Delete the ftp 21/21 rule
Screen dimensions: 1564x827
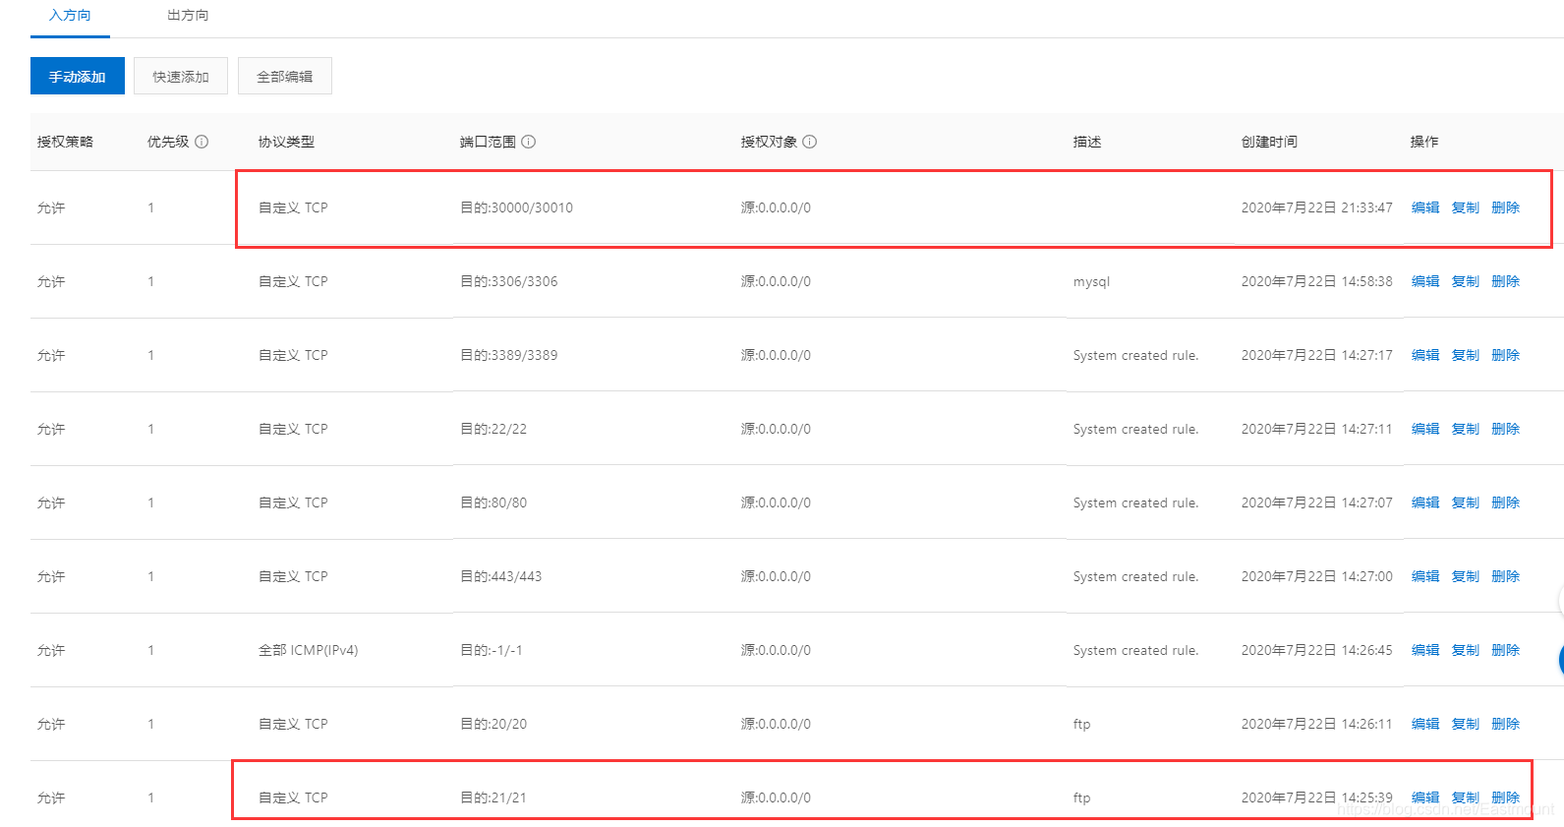pos(1506,797)
